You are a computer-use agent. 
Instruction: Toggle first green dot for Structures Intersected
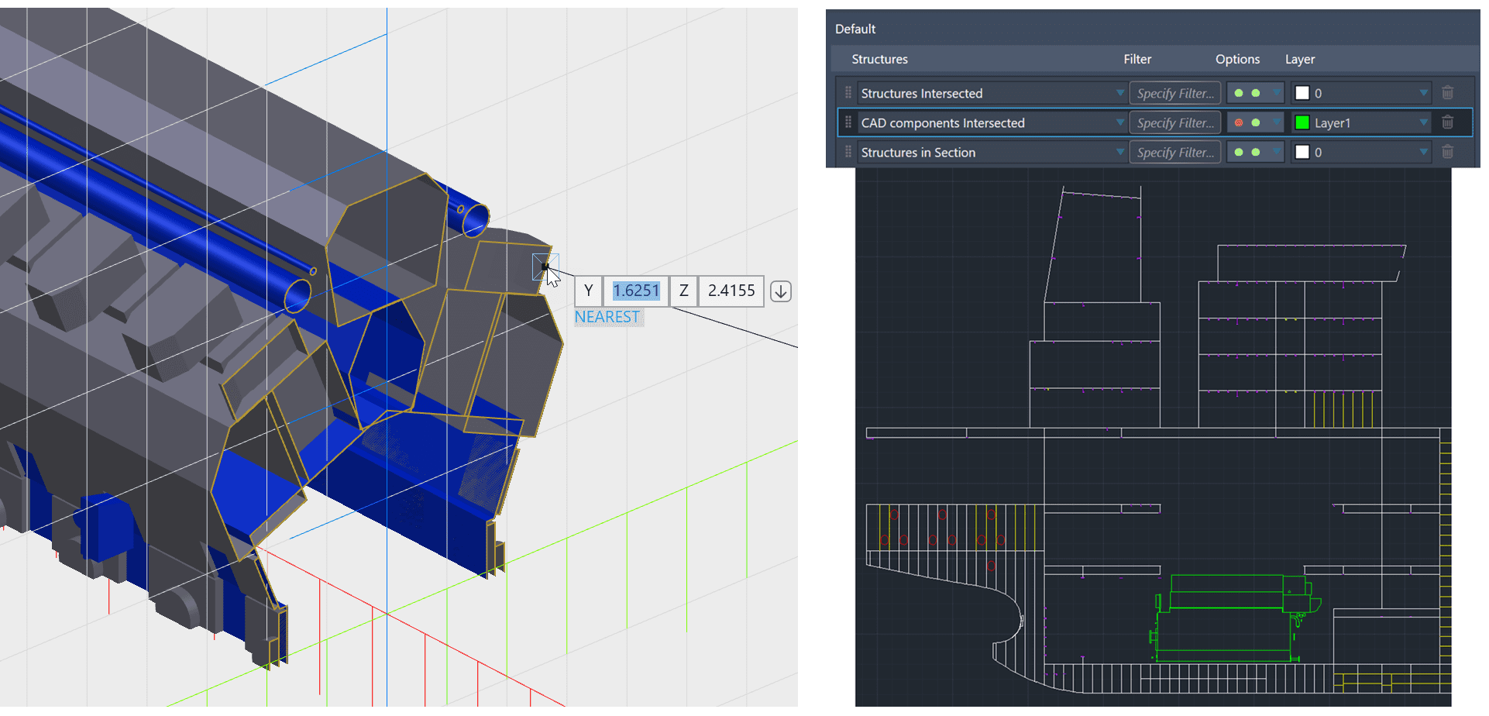click(1238, 93)
